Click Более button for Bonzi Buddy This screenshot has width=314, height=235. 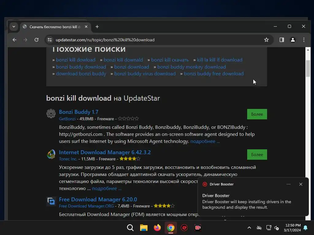point(257,114)
